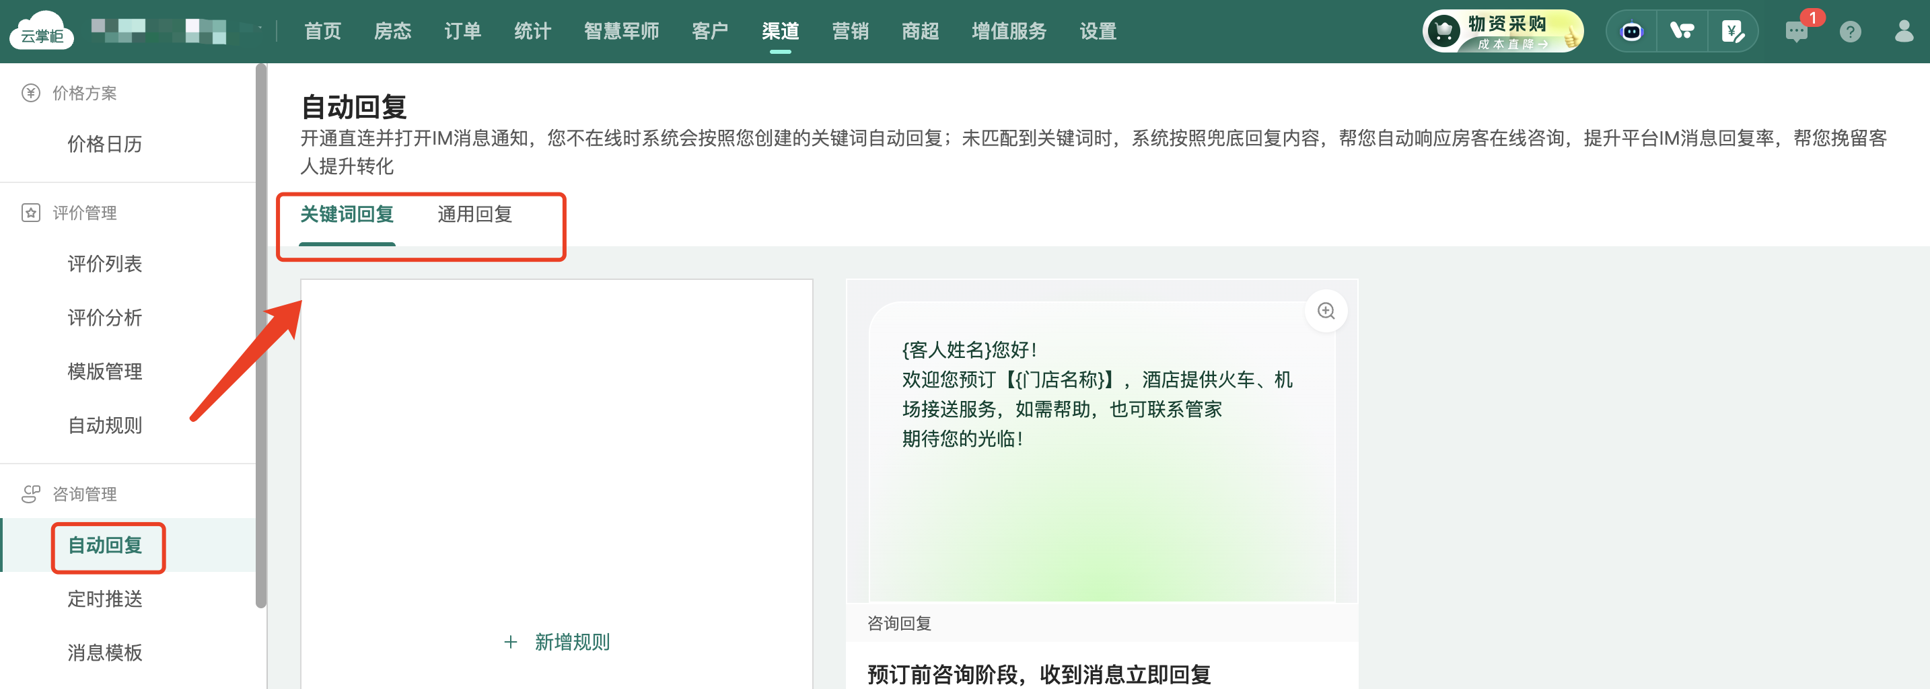Click the yuan price-edit icon
Image resolution: width=1930 pixels, height=689 pixels.
(1732, 32)
